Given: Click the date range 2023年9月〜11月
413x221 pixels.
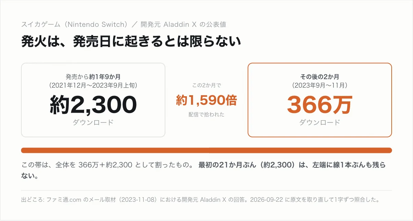Looking at the screenshot, I should point(319,85).
